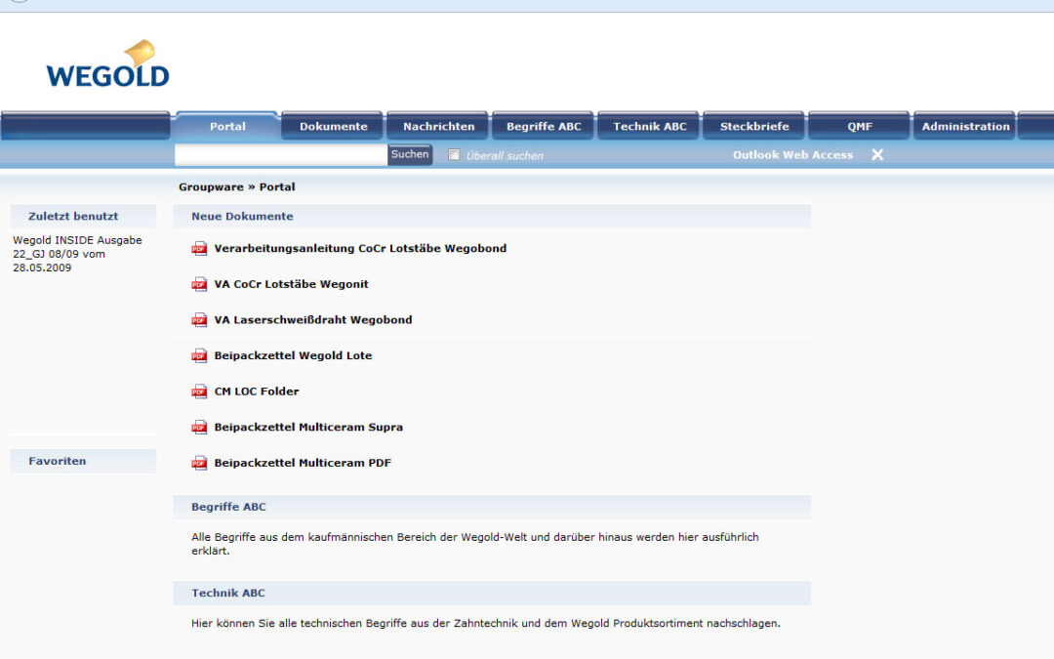Open the Outlook Web Access link

point(792,154)
